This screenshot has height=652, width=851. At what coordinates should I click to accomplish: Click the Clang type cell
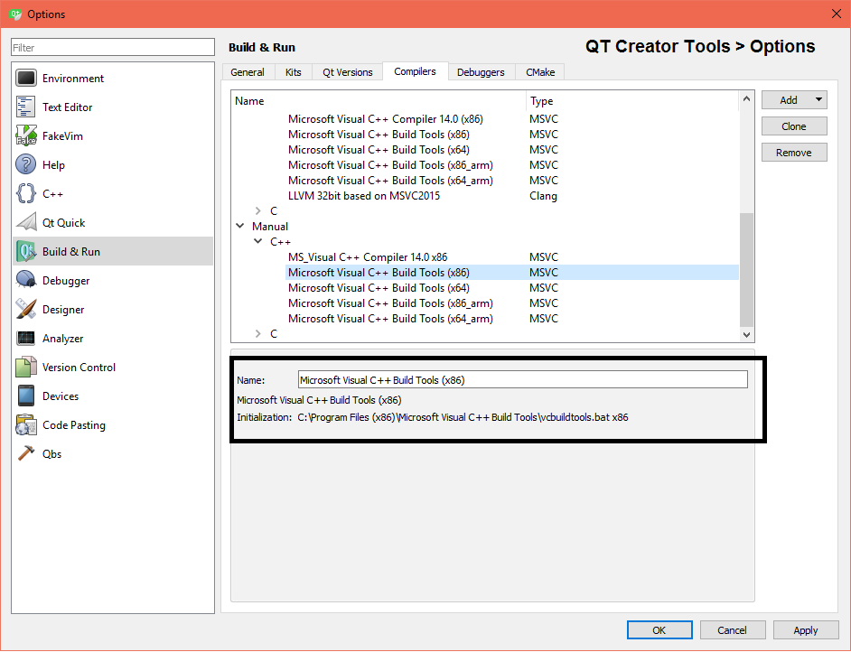(543, 196)
